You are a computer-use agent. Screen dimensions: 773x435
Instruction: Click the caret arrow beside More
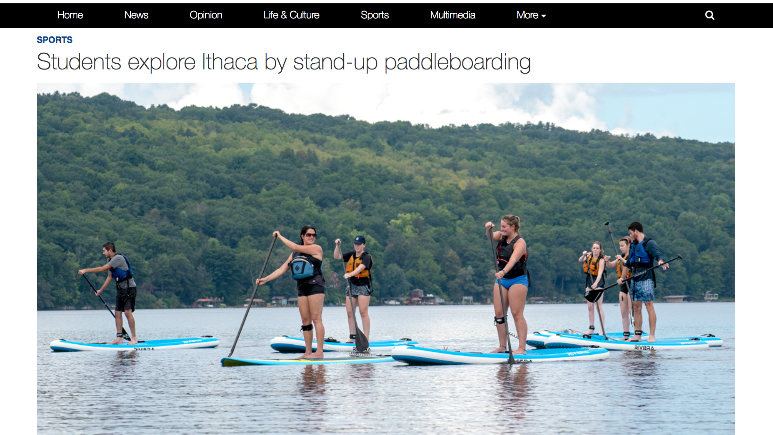pyautogui.click(x=544, y=16)
